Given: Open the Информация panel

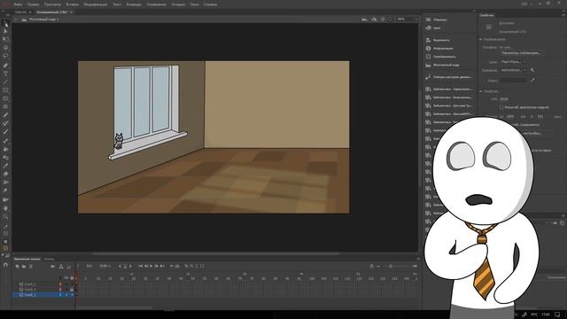Looking at the screenshot, I should click(x=439, y=48).
